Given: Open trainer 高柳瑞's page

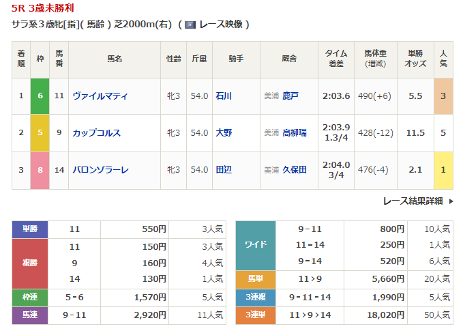Looking at the screenshot, I should [295, 133].
